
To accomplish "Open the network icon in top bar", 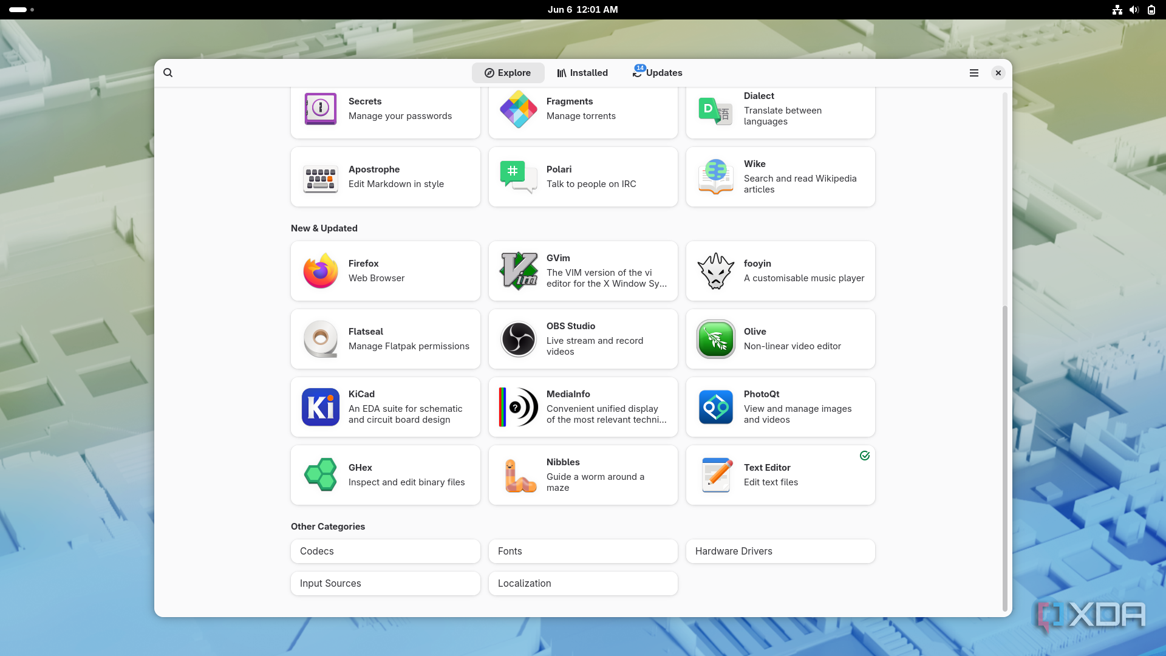I will tap(1117, 10).
